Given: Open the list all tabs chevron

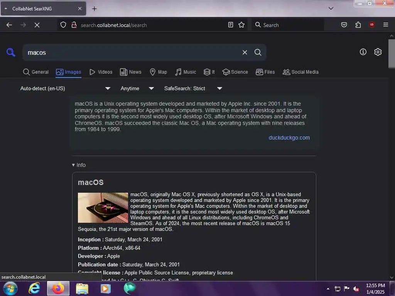Looking at the screenshot, I should click(x=331, y=8).
